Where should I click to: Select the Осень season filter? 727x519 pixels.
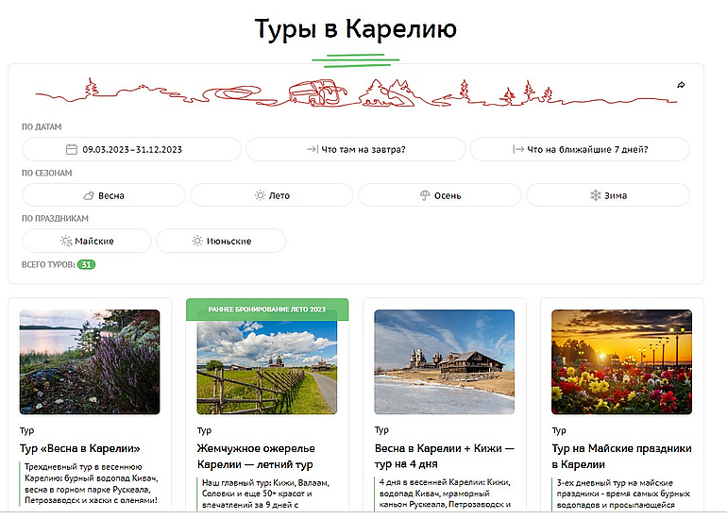[x=440, y=195]
